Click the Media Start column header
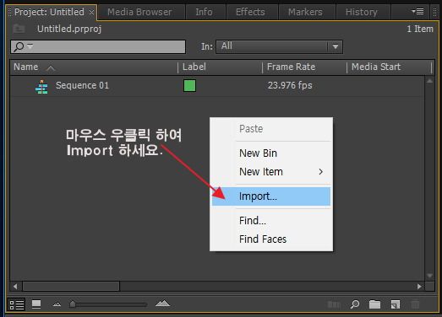This screenshot has width=442, height=317. click(376, 67)
